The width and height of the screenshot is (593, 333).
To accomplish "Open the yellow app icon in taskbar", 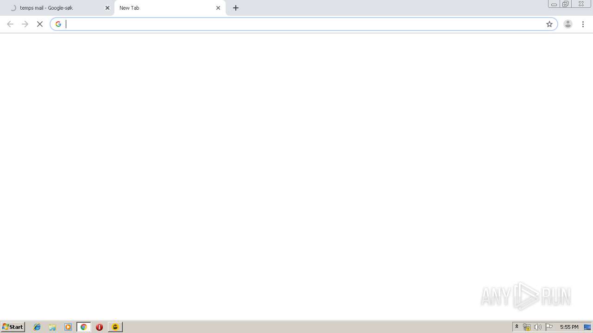I will click(x=115, y=327).
